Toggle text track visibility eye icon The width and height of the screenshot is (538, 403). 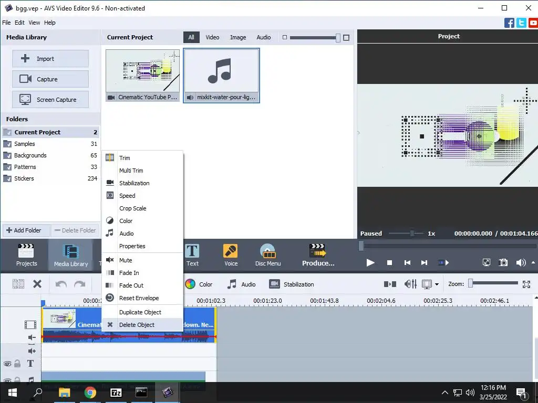[x=7, y=364]
